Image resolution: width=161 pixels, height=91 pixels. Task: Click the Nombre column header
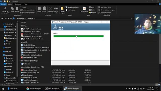pyautogui.click(x=23, y=22)
